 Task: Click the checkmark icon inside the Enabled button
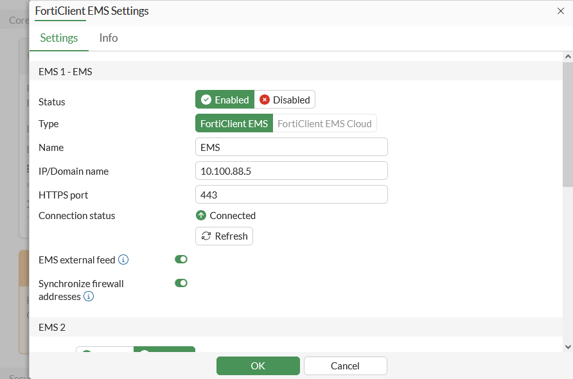[x=207, y=100]
